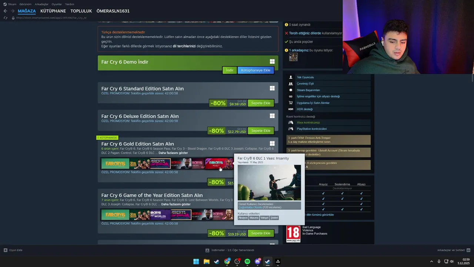Viewport: 474px width, 267px height.
Task: Open the Oyunlar menu
Action: [57, 4]
